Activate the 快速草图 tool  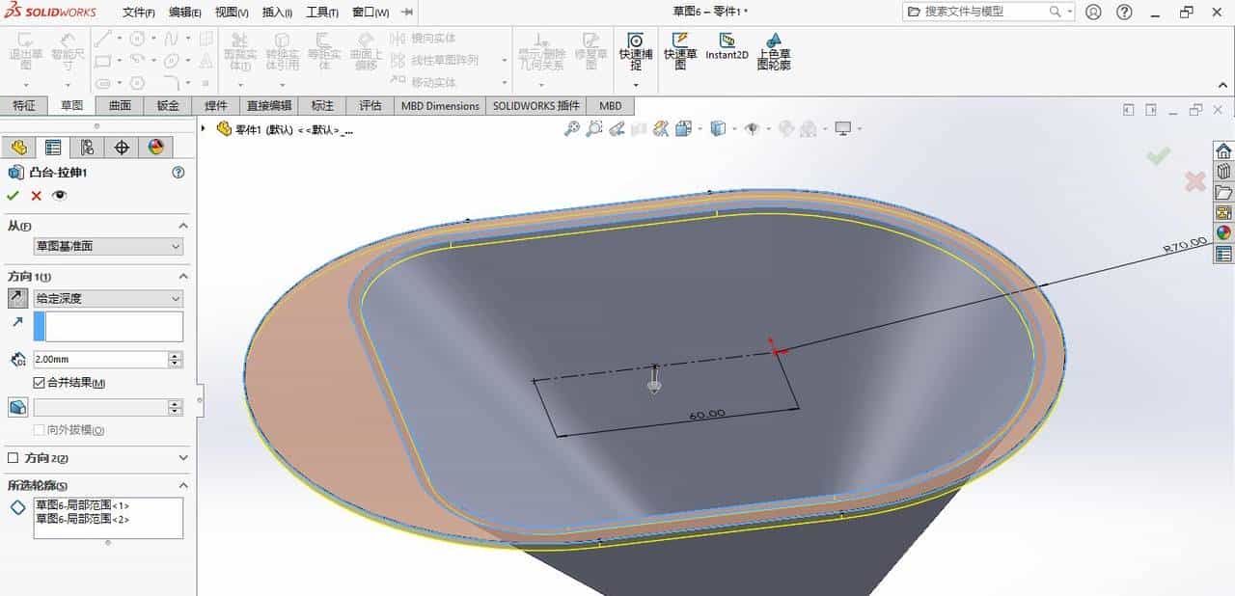(x=679, y=53)
